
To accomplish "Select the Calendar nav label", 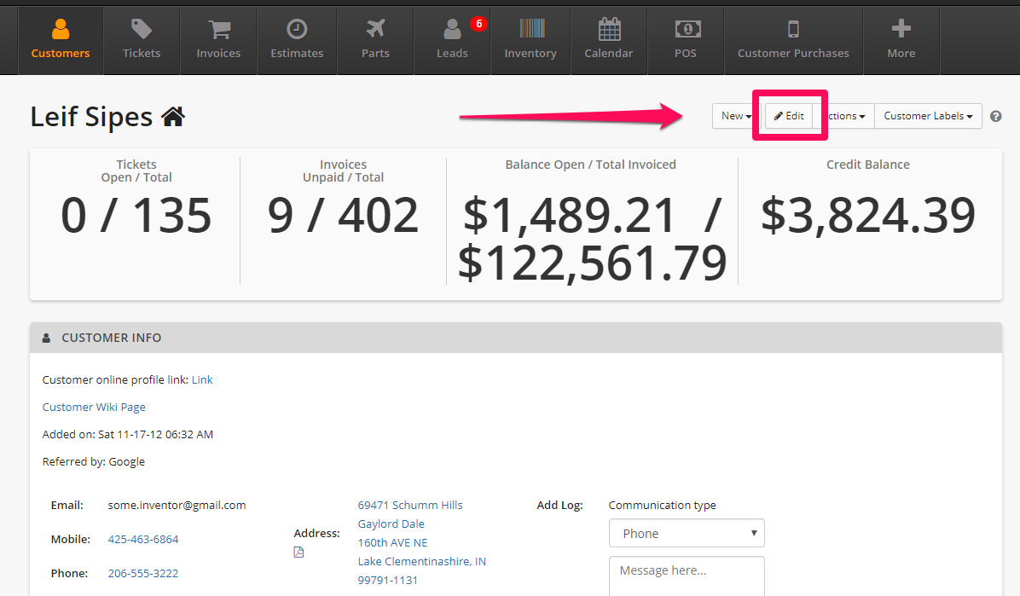I will point(608,54).
